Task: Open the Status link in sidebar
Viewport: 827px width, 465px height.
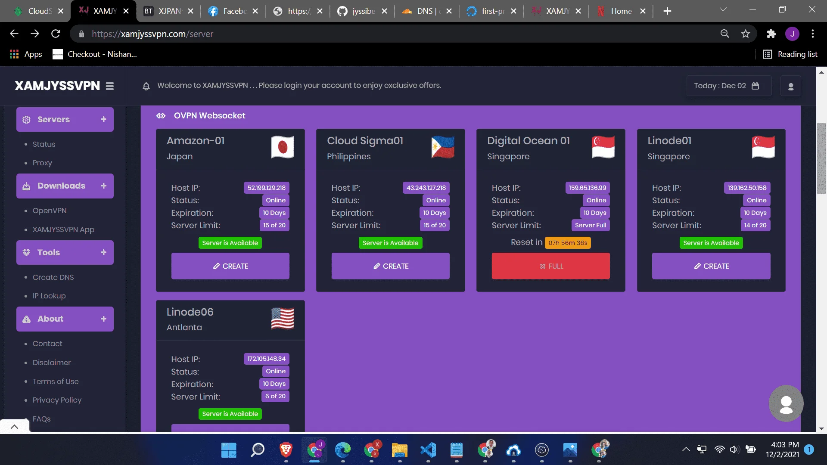Action: [44, 144]
